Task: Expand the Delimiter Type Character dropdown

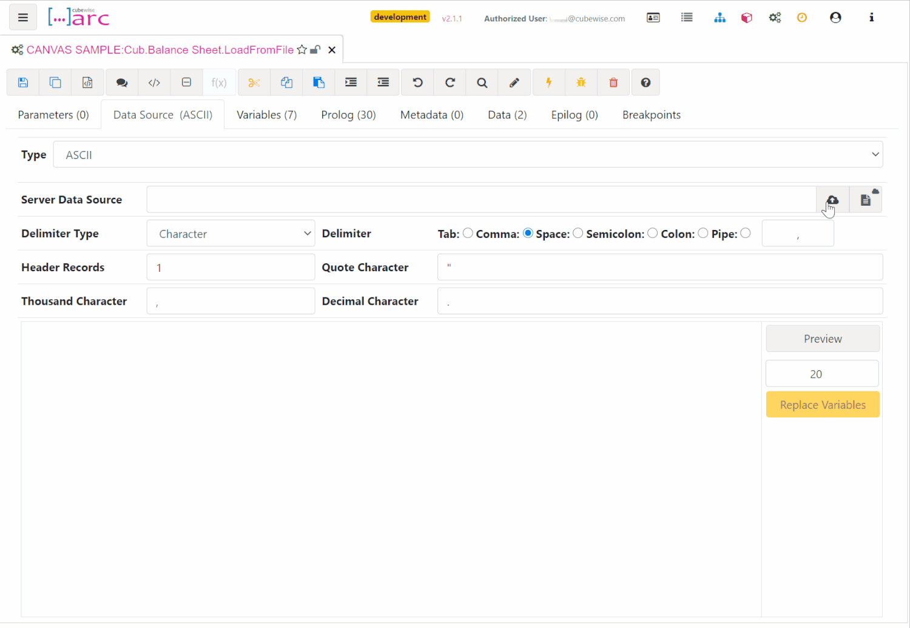Action: [x=231, y=234]
